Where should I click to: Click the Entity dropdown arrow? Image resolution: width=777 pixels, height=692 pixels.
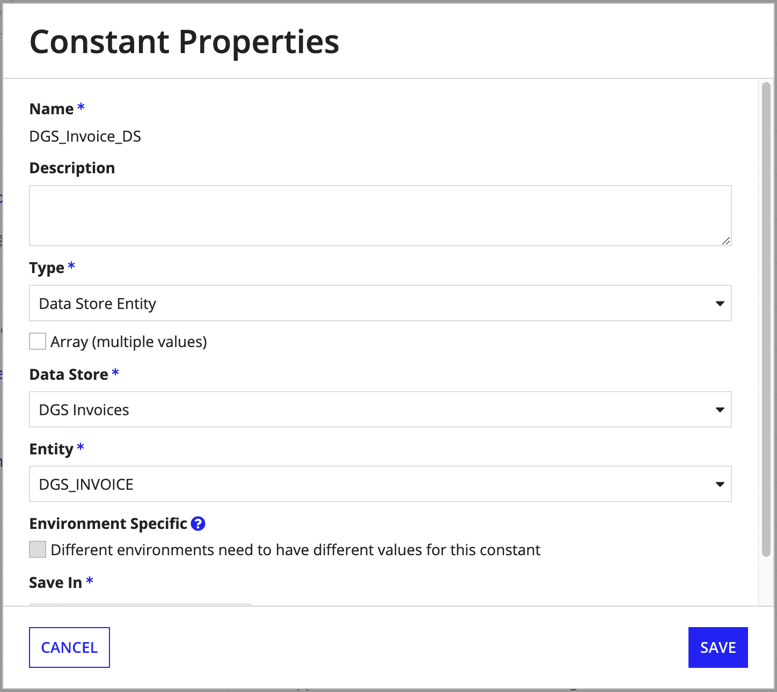point(720,484)
